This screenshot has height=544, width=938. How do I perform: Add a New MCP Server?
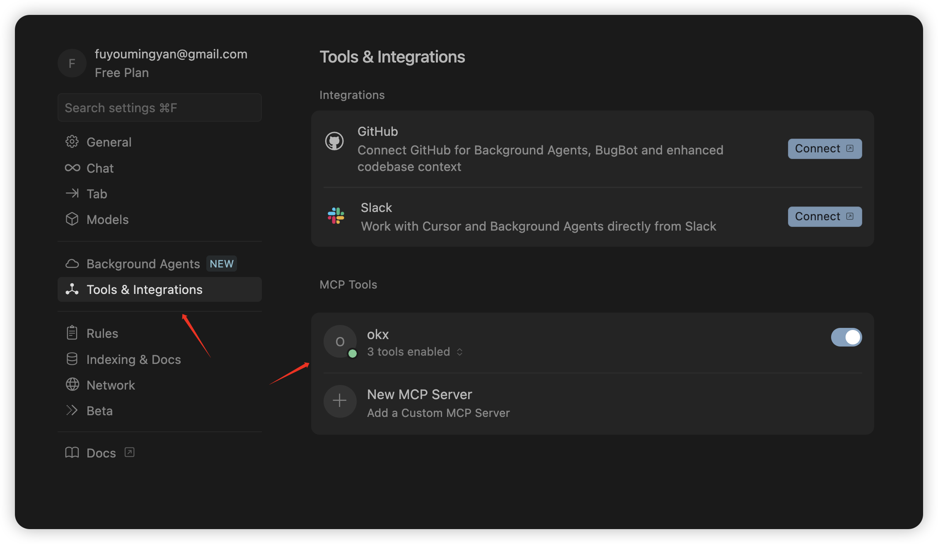[x=592, y=403]
